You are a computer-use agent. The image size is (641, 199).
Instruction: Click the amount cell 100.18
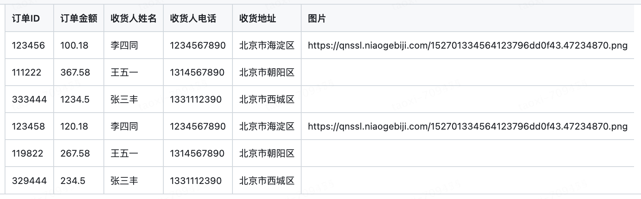[75, 46]
